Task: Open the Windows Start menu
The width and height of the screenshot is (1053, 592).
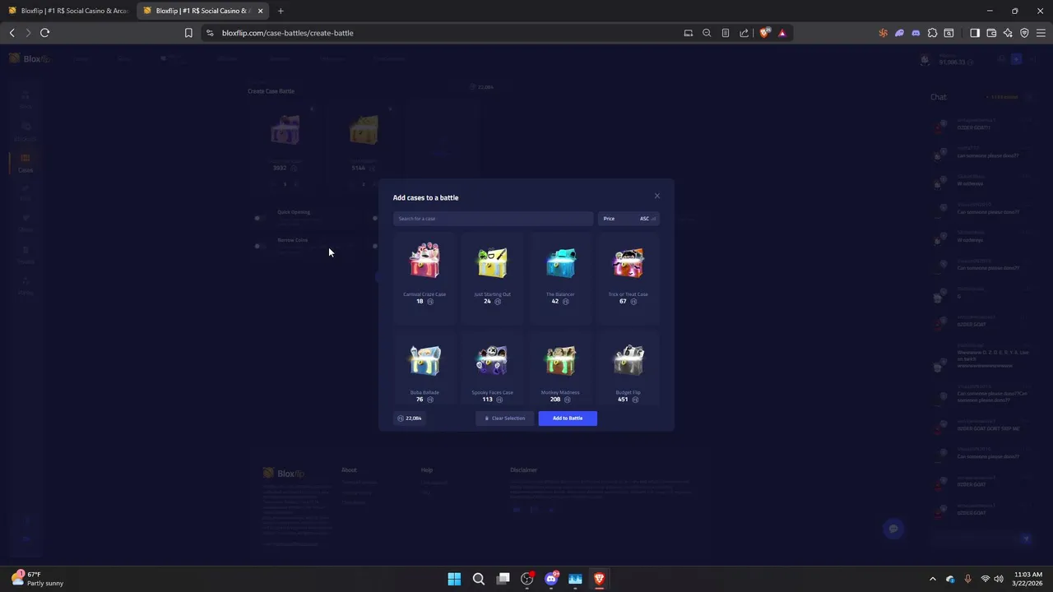Action: point(454,579)
